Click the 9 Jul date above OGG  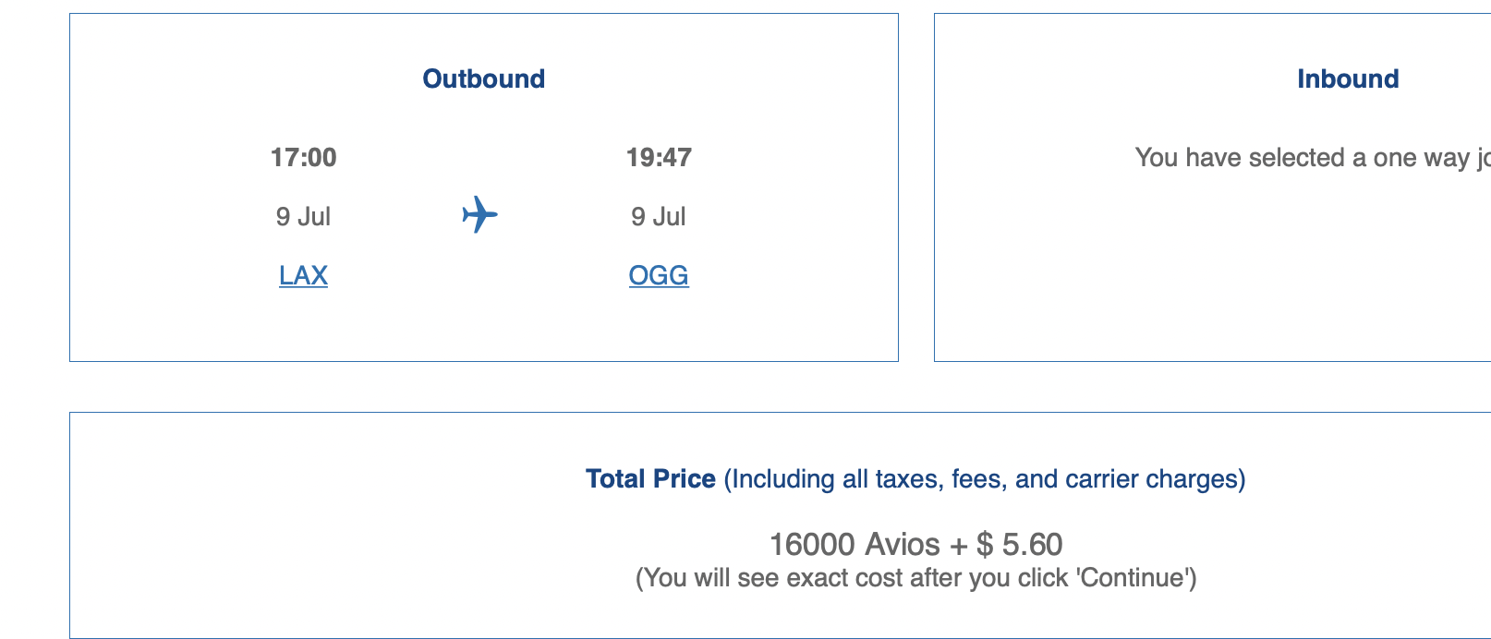click(659, 216)
